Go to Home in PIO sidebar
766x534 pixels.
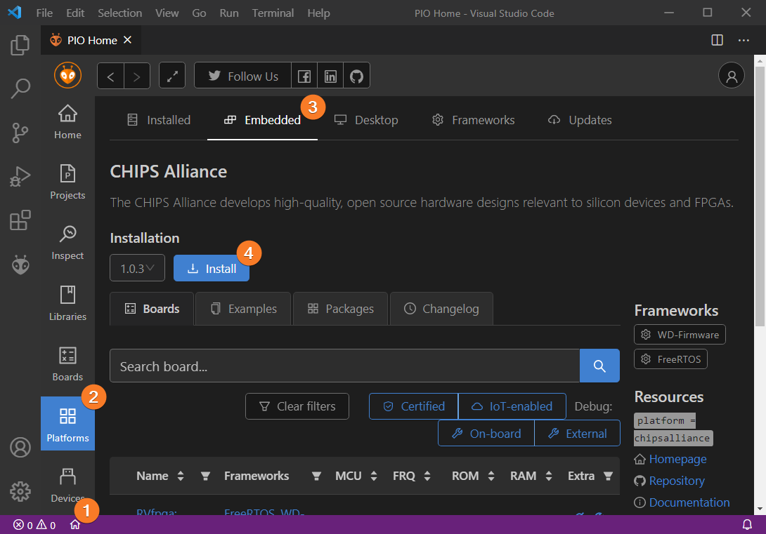(x=67, y=122)
